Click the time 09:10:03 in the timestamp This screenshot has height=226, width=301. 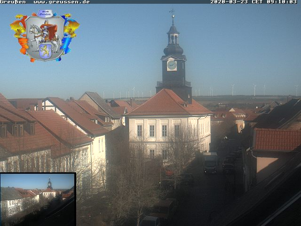282,2
